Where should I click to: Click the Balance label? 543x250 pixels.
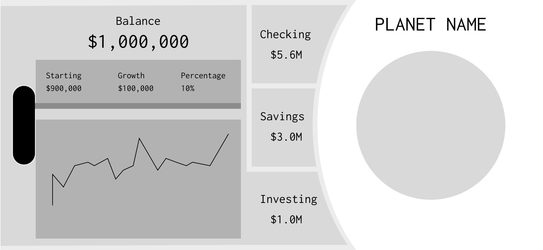click(x=138, y=21)
